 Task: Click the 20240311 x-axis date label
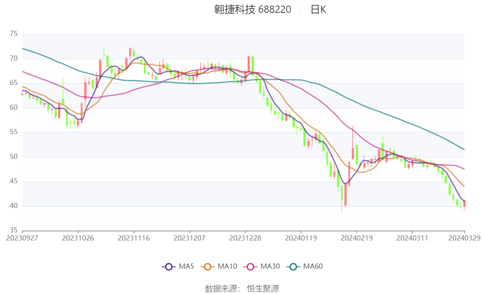(412, 238)
